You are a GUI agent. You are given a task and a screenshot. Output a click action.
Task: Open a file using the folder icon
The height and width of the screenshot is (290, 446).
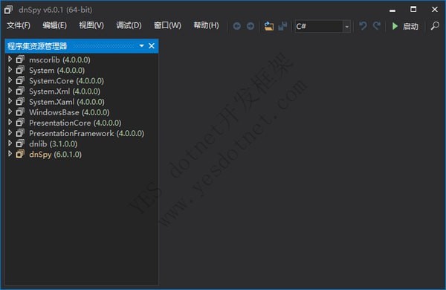click(x=269, y=26)
